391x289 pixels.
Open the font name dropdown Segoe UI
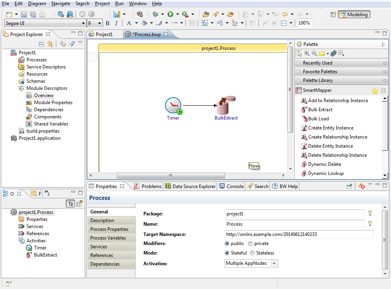[x=82, y=23]
